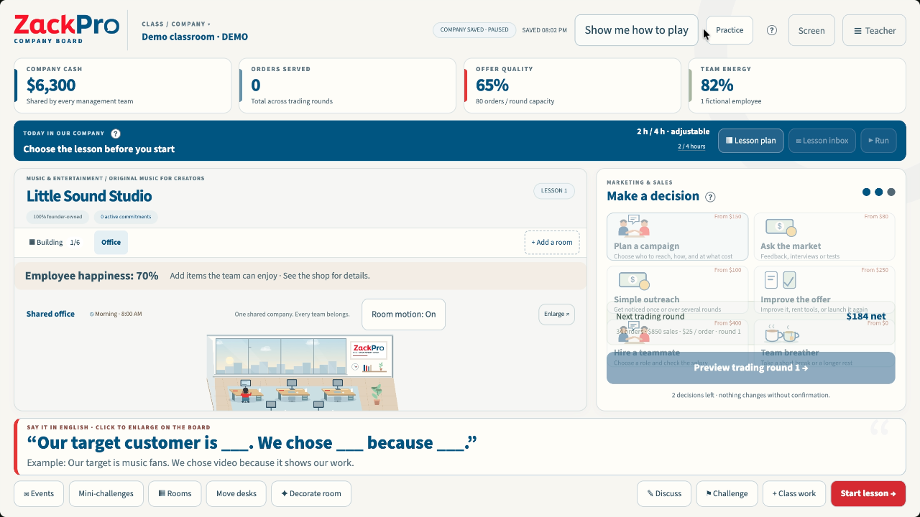Pick the Hire a teammate card
Image resolution: width=920 pixels, height=517 pixels.
tap(677, 343)
